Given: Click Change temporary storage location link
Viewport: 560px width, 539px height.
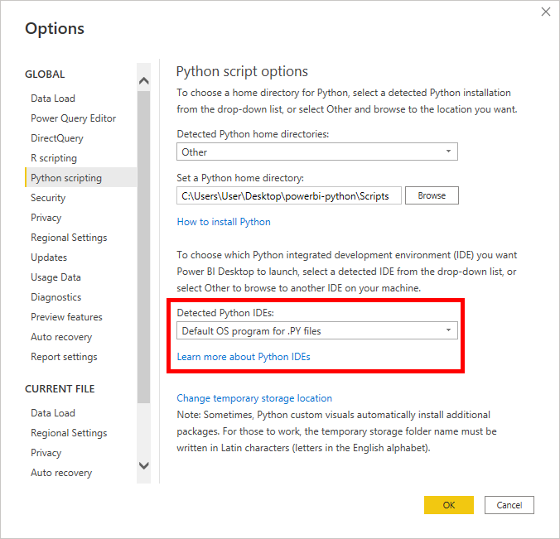Looking at the screenshot, I should [254, 398].
